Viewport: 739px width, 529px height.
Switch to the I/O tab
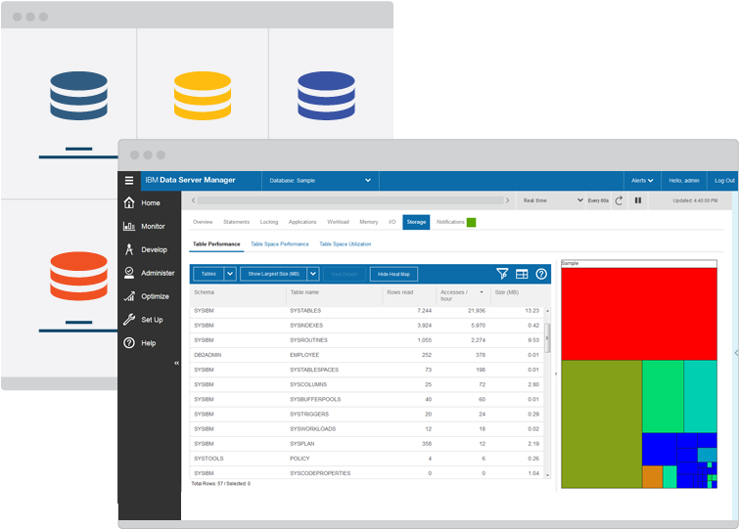tap(393, 222)
